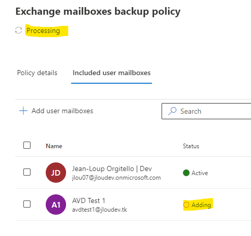Image resolution: width=251 pixels, height=236 pixels.
Task: Open the Policy details tab
Action: tap(37, 73)
